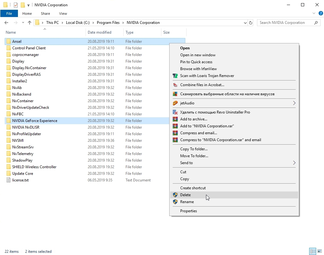Click the WinRAR Add to archive icon

(175, 119)
